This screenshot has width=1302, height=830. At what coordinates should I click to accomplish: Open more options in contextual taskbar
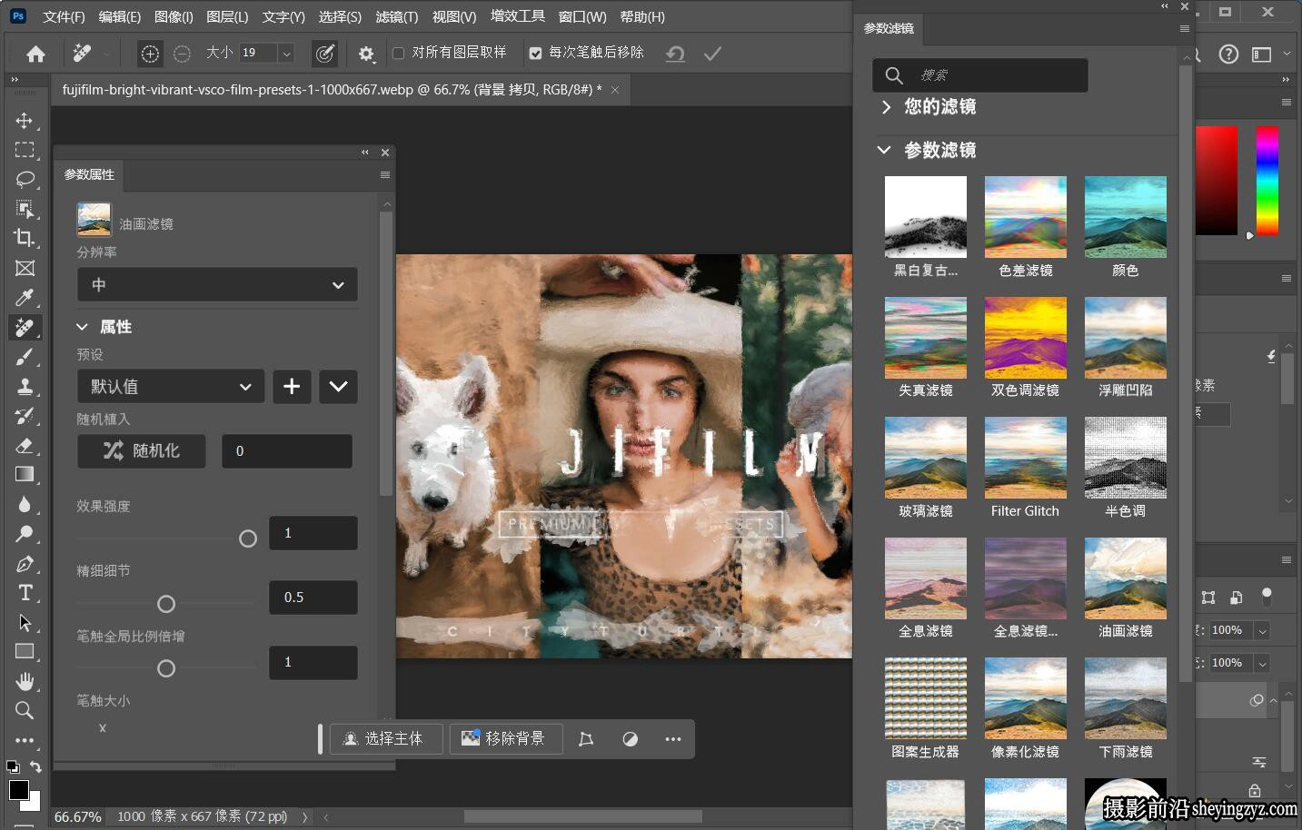coord(672,739)
